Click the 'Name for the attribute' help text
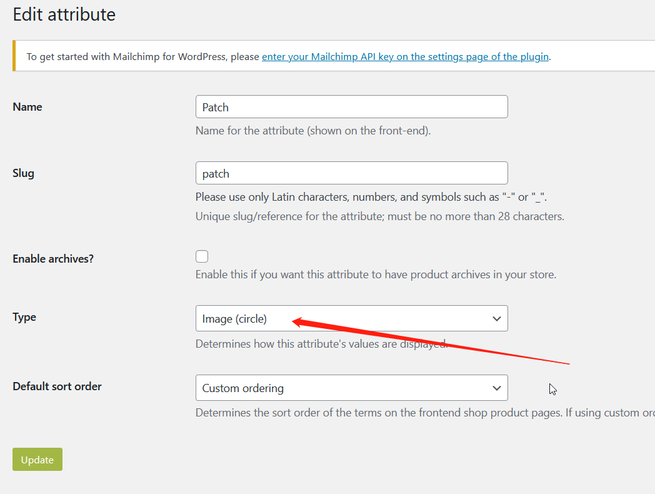Viewport: 655px width, 494px height. tap(313, 131)
